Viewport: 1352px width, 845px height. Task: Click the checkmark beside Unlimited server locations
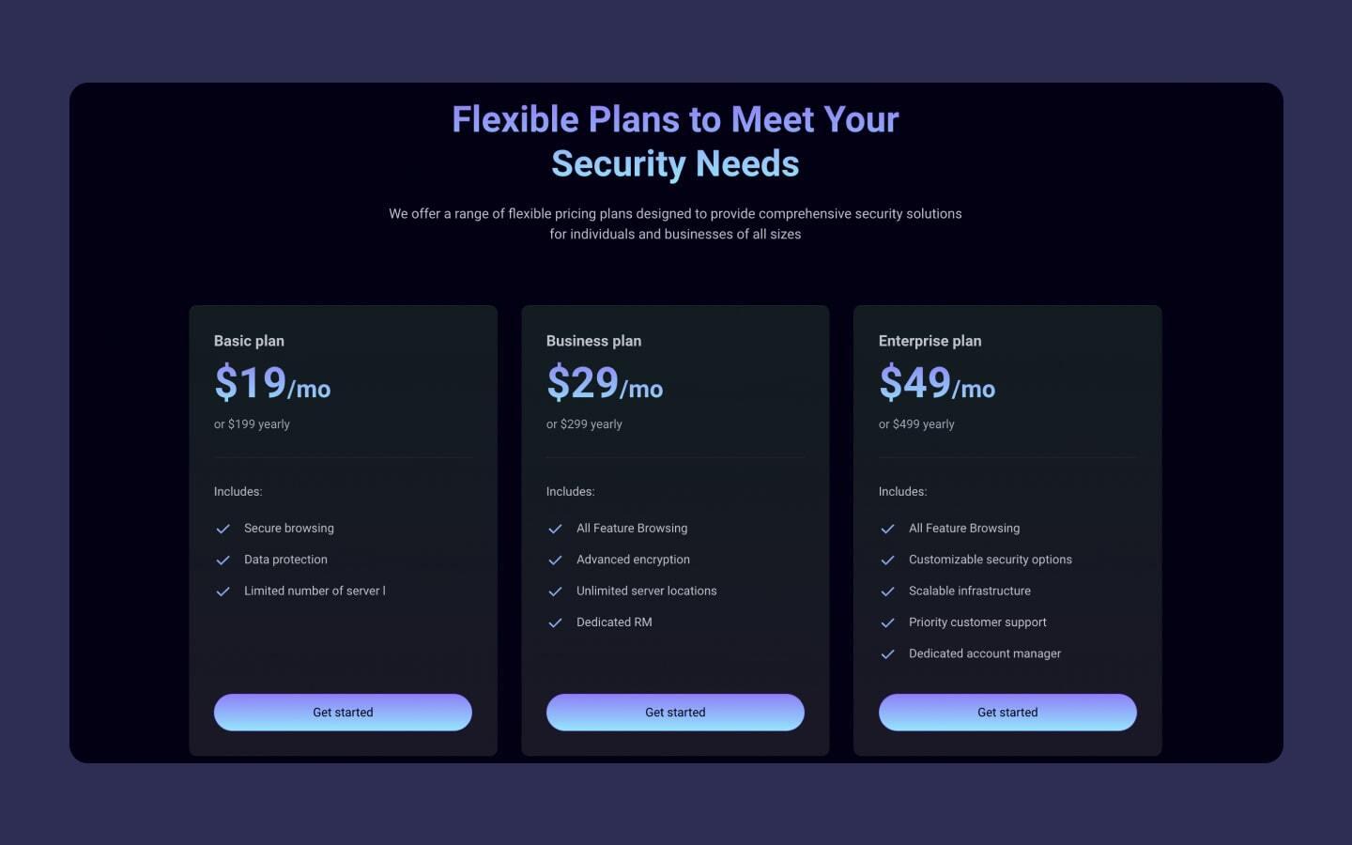point(556,591)
